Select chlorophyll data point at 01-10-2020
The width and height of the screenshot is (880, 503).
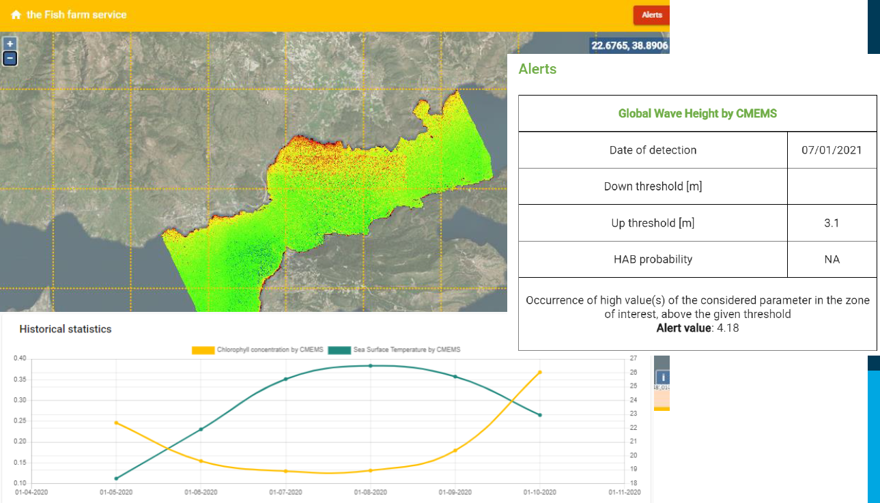tap(540, 372)
